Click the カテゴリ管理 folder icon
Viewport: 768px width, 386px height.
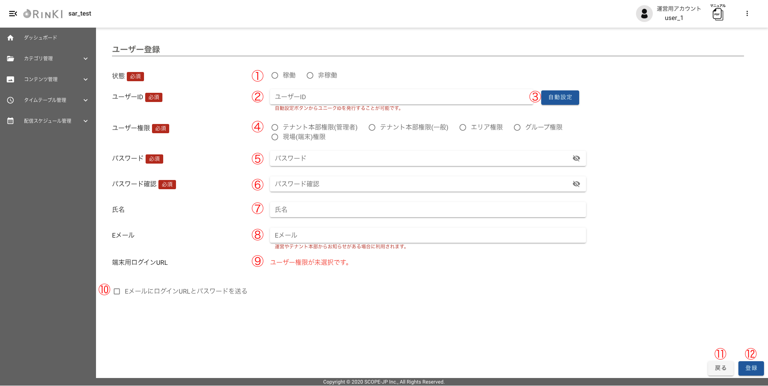point(10,58)
